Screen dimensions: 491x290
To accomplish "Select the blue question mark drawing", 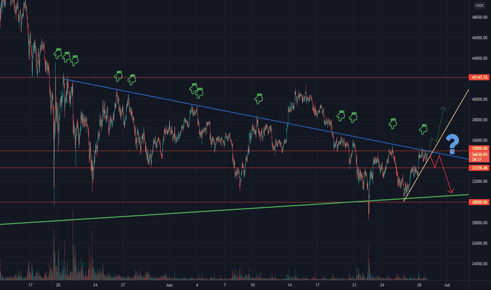I will point(453,144).
